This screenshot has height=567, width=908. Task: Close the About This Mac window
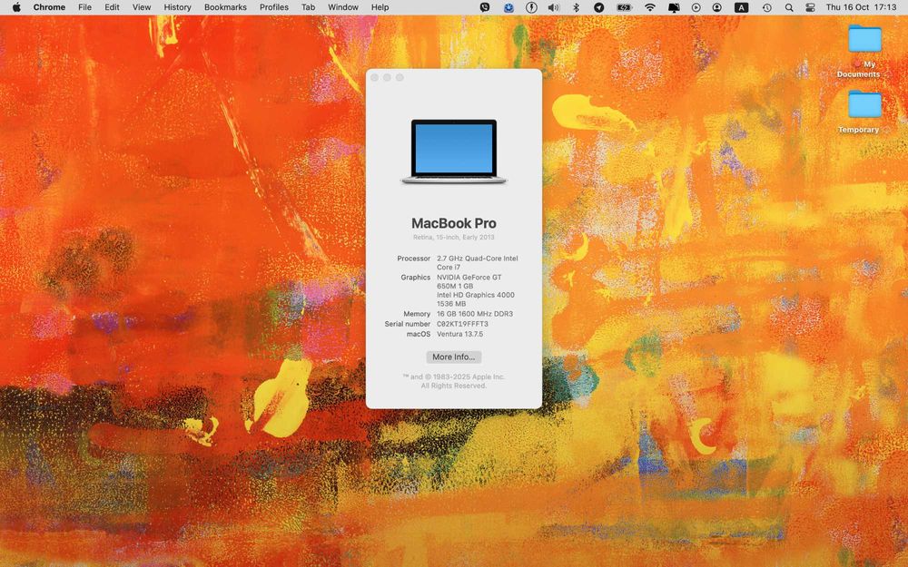375,77
